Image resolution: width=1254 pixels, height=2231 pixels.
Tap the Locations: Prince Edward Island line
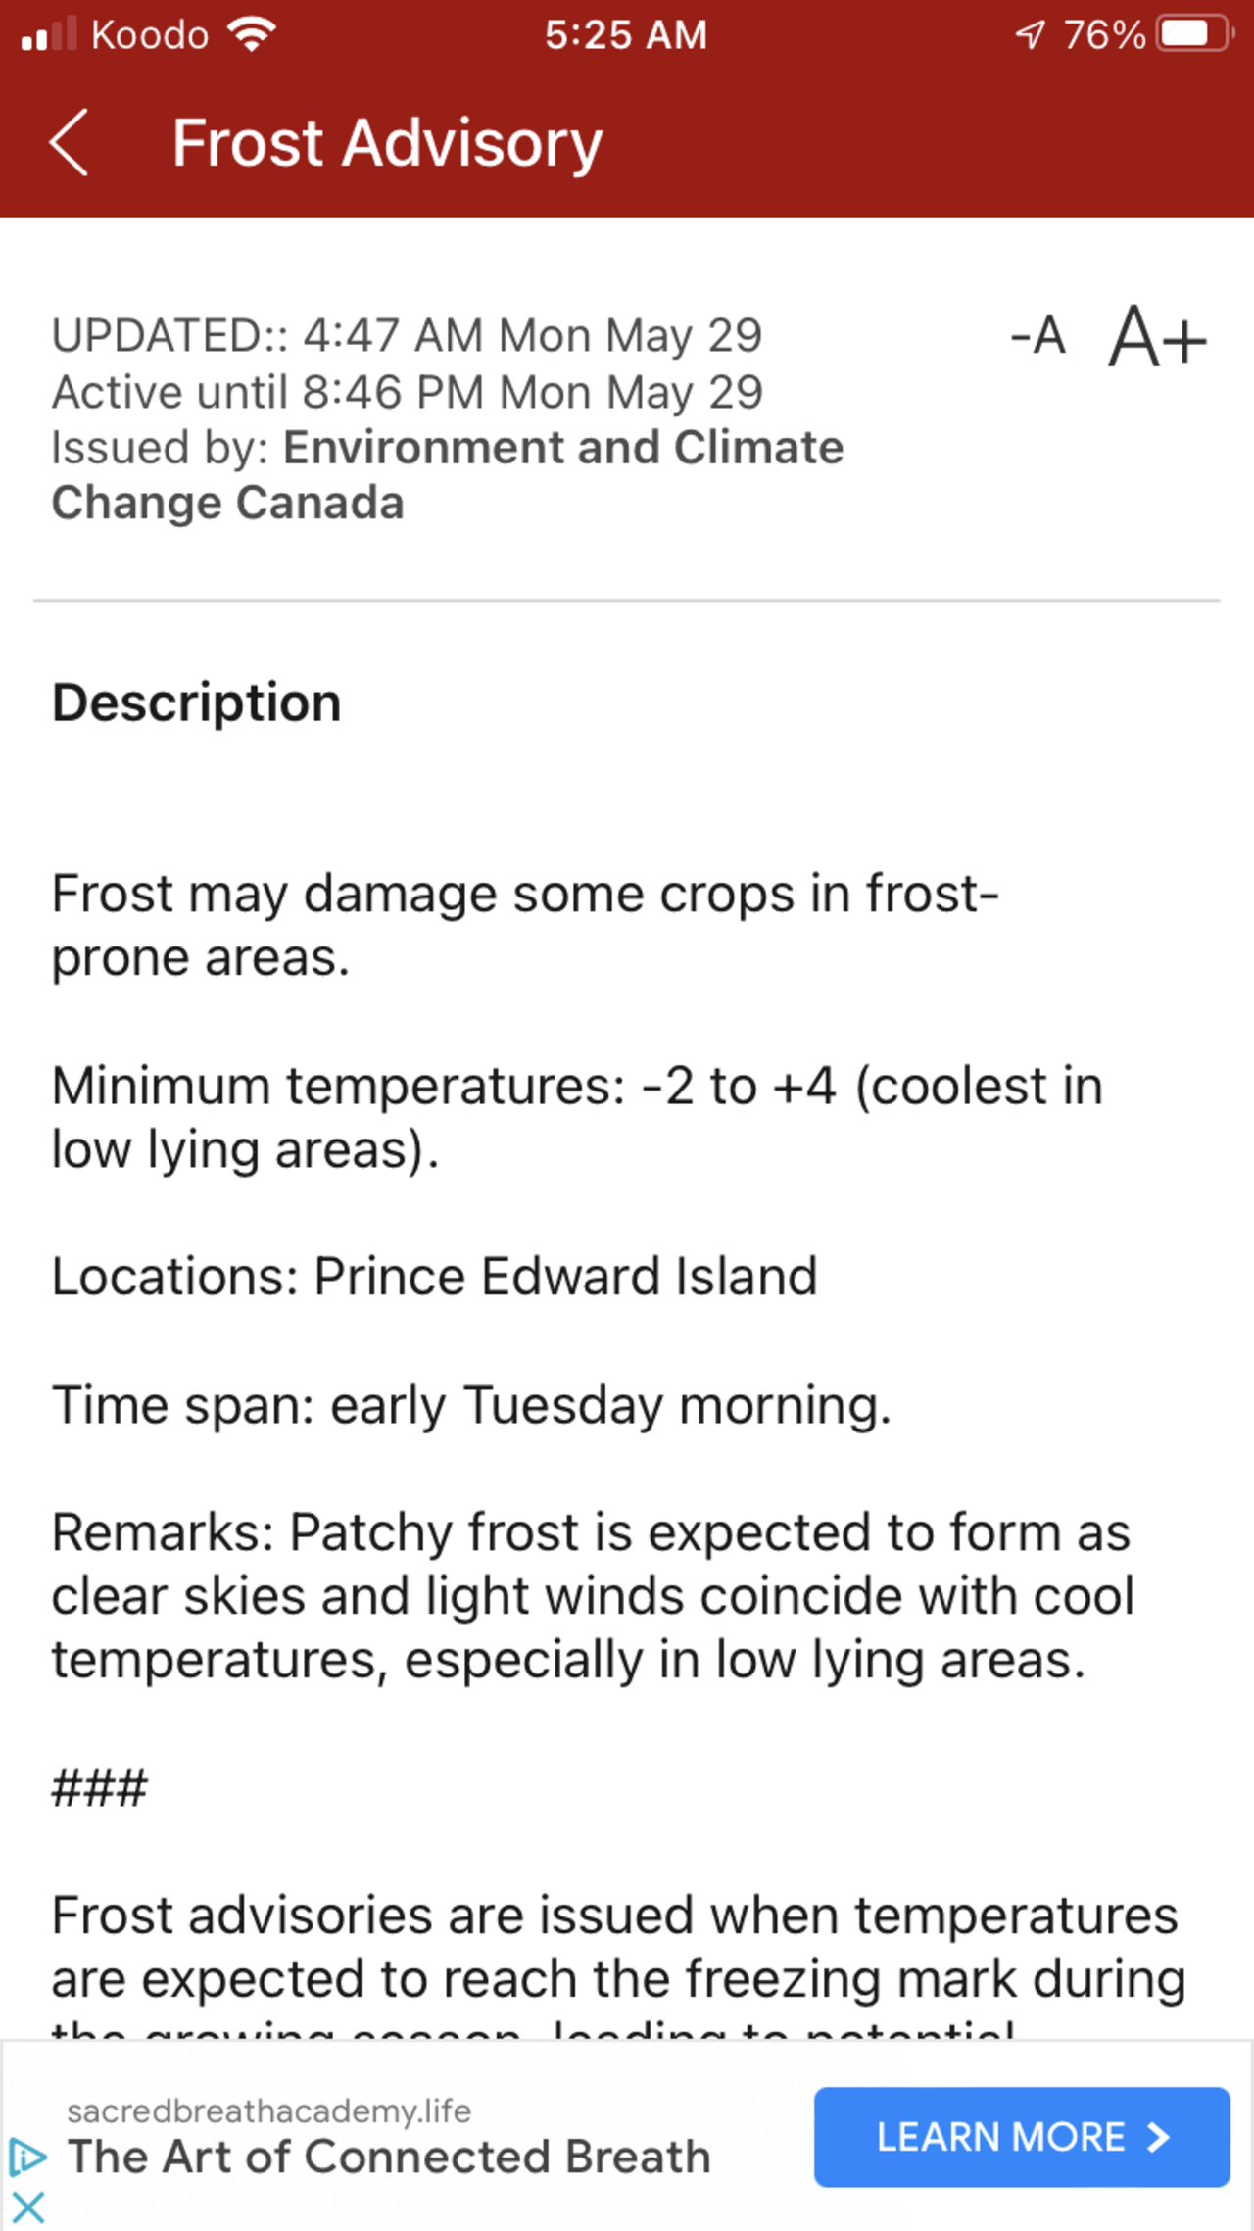coord(434,1277)
